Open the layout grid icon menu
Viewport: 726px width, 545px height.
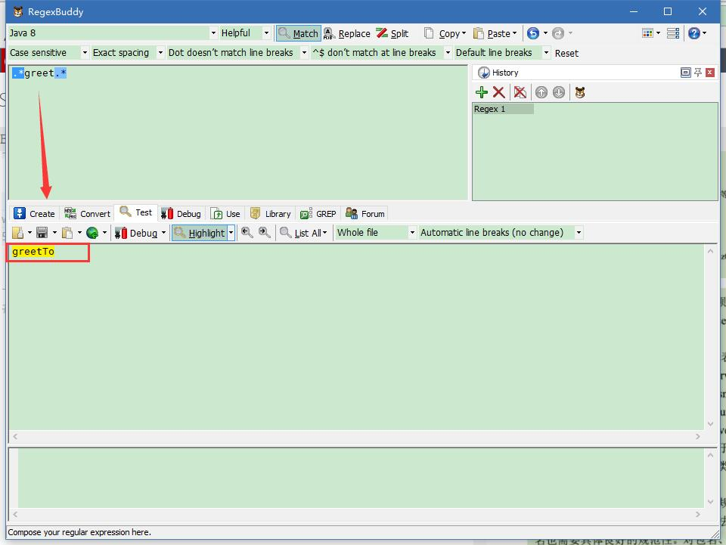[650, 33]
